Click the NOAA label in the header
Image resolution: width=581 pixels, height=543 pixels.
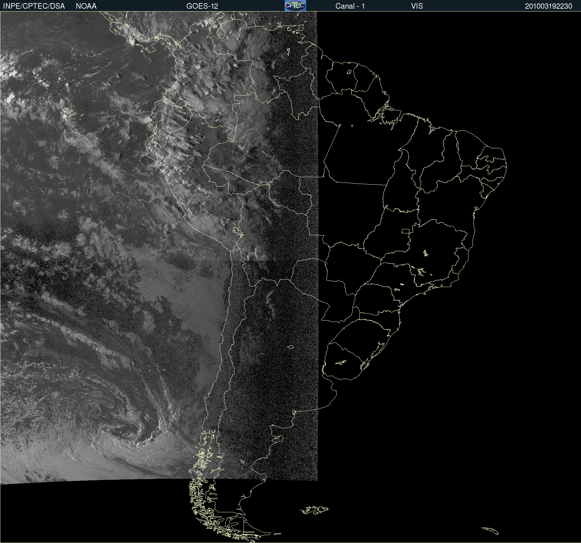click(x=86, y=6)
